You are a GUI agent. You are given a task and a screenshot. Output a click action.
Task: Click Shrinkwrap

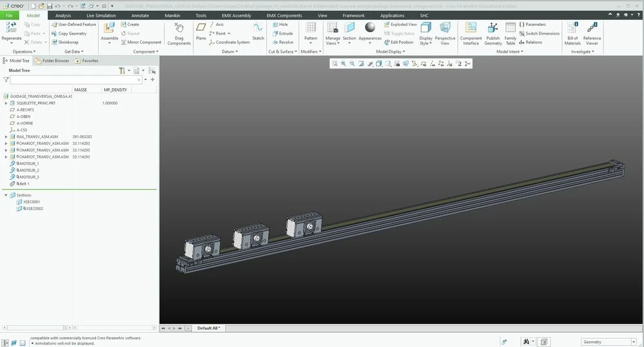pyautogui.click(x=65, y=42)
